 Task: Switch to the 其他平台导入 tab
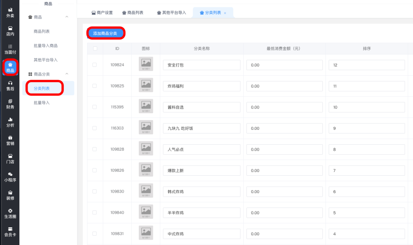pyautogui.click(x=171, y=13)
